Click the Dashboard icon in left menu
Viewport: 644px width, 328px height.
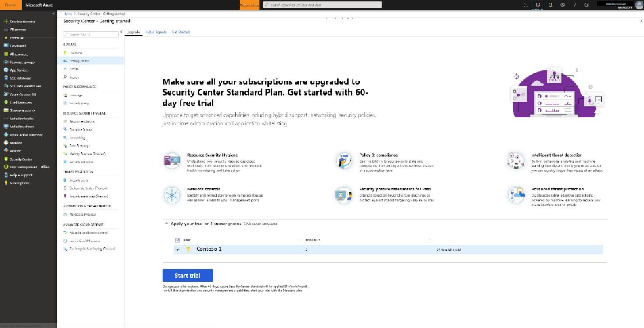(x=5, y=45)
